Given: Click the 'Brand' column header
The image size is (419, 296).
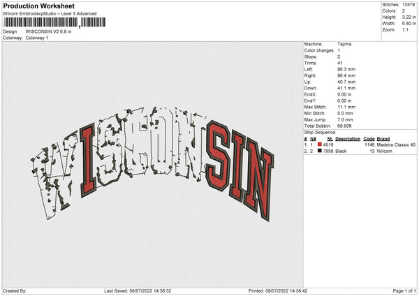Looking at the screenshot, I should tap(383, 139).
